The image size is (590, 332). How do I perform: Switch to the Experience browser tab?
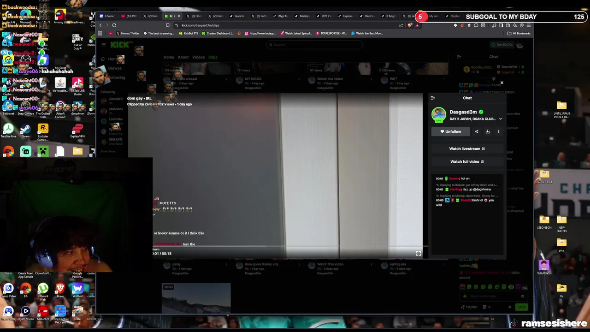click(x=346, y=16)
